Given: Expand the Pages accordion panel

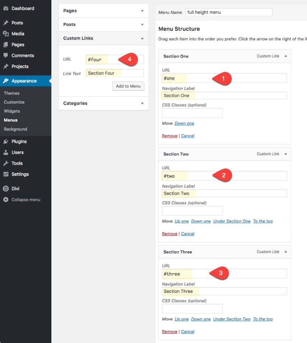Looking at the screenshot, I should pos(103,11).
